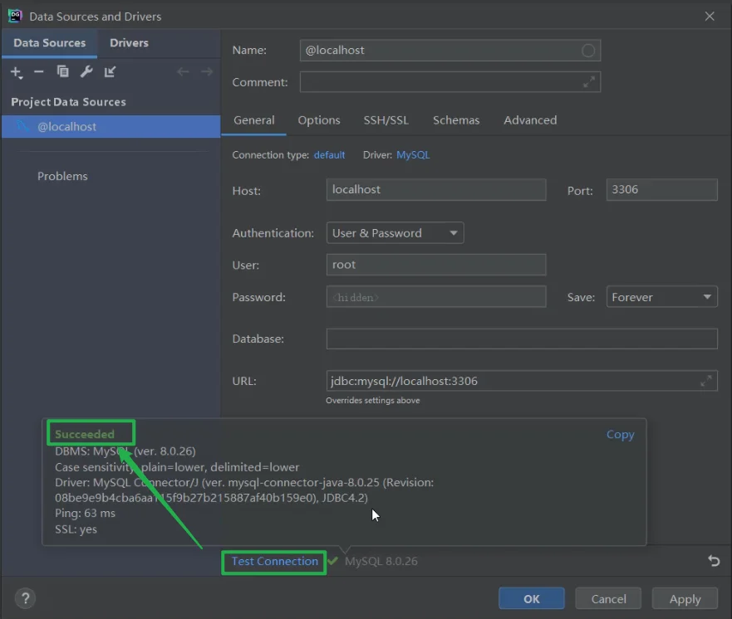
Task: Go forward with the right arrow icon
Action: tap(207, 71)
